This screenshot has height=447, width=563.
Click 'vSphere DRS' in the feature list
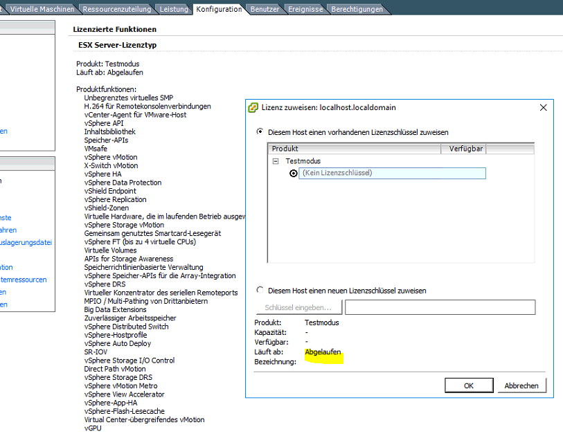tap(105, 284)
